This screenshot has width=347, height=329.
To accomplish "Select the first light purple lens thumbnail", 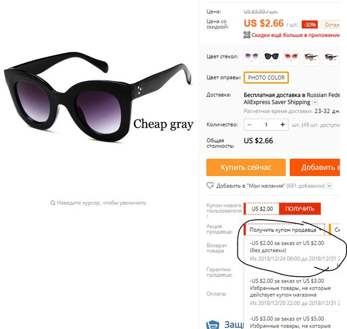I will tap(252, 58).
